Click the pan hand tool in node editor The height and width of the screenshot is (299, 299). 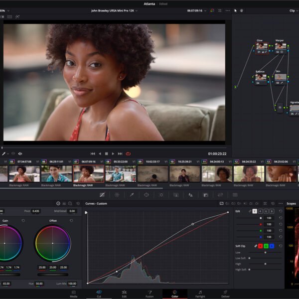(242, 10)
